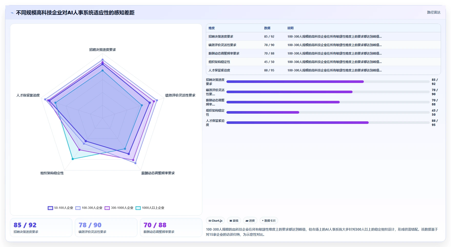Click the 45 / 50 table value
The width and height of the screenshot is (451, 247).
click(269, 62)
